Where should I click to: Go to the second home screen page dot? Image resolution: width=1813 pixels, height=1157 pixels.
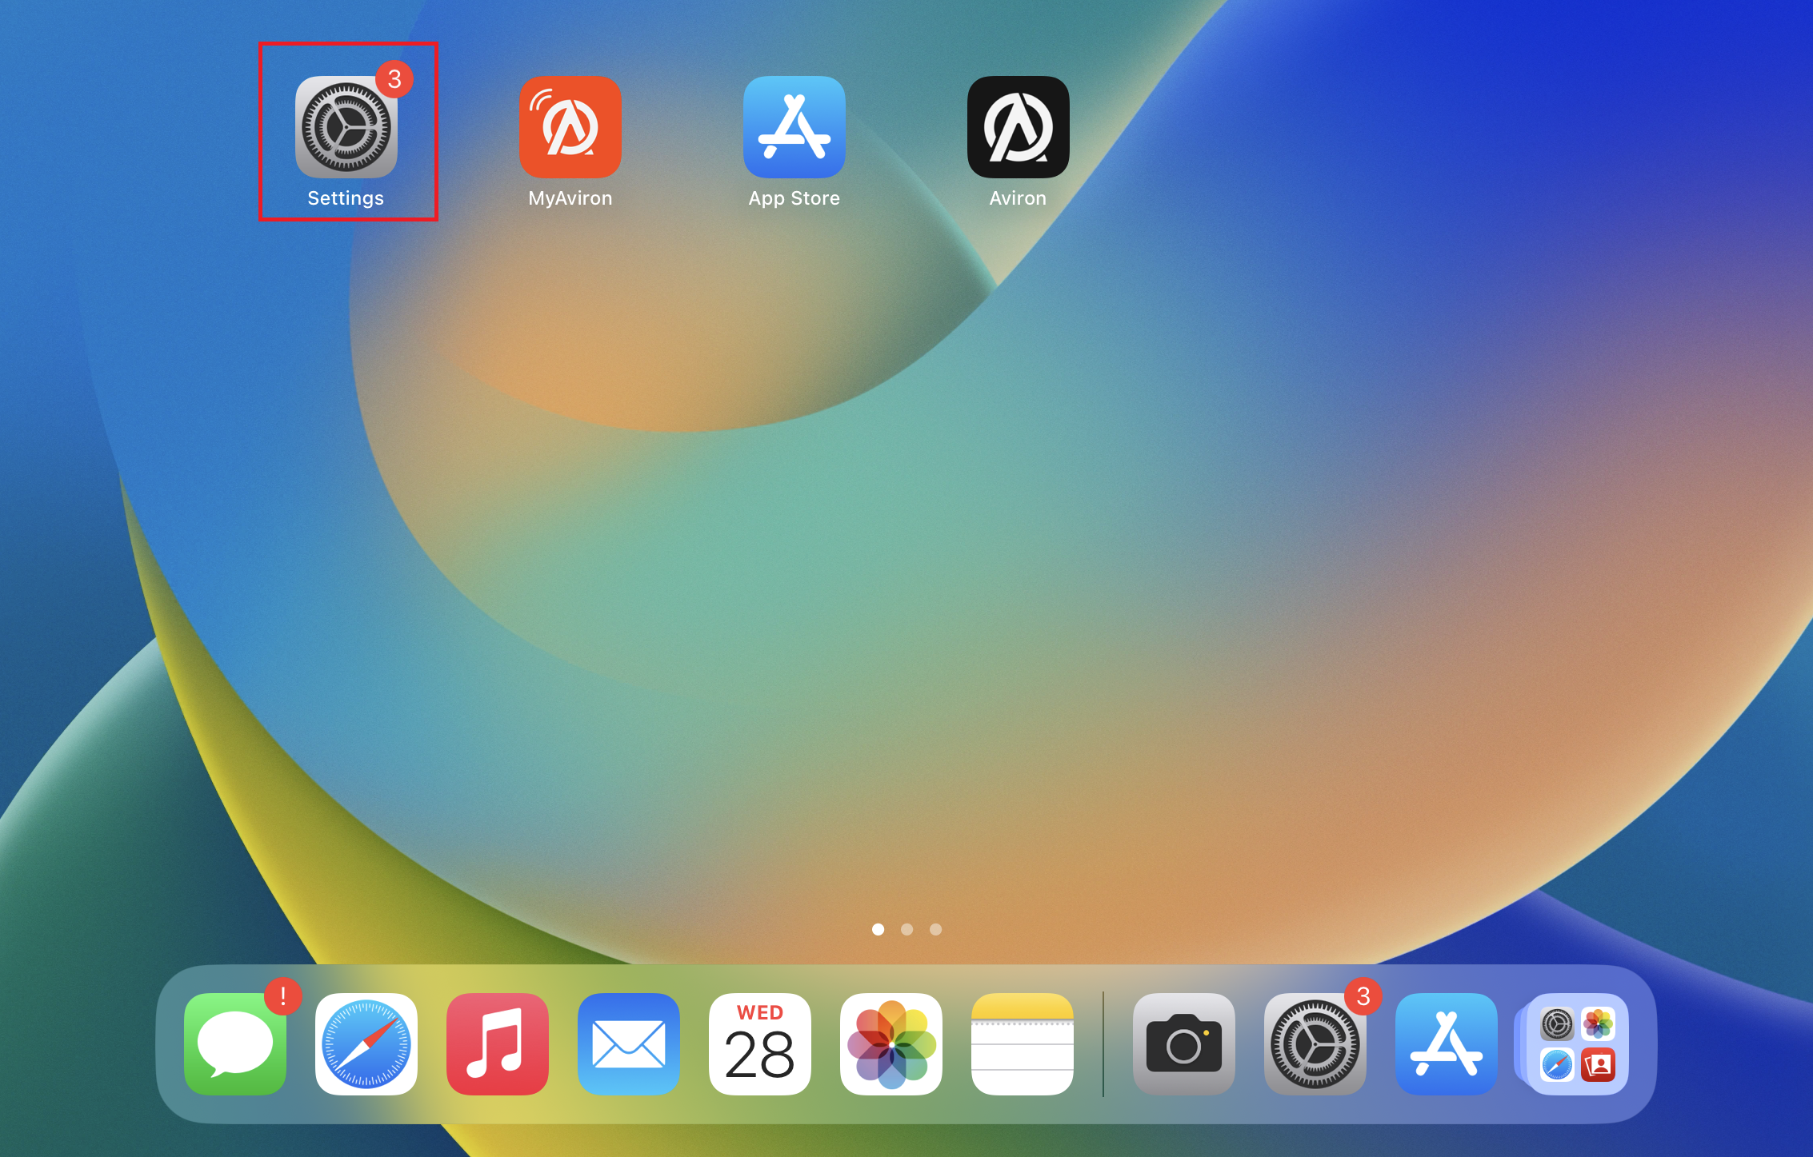coord(906,929)
